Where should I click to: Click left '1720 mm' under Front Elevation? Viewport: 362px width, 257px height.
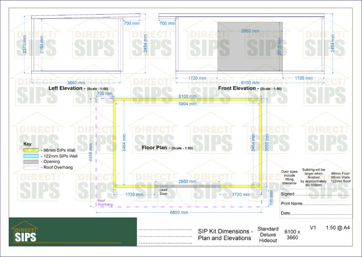pyautogui.click(x=197, y=78)
